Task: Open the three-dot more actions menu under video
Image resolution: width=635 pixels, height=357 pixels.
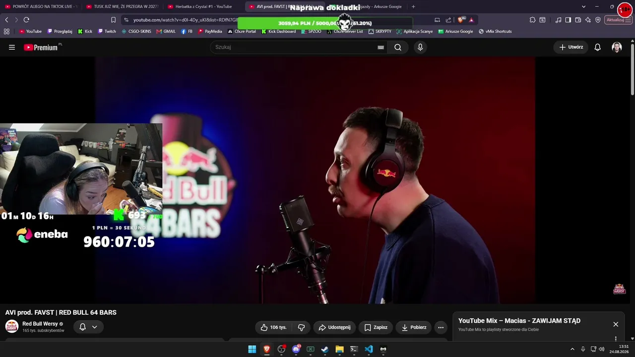Action: point(441,327)
